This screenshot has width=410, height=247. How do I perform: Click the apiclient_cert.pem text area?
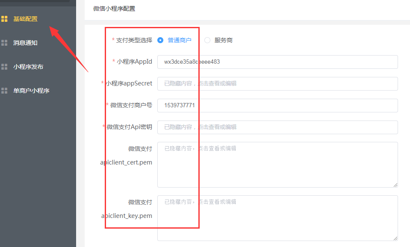[277, 165]
